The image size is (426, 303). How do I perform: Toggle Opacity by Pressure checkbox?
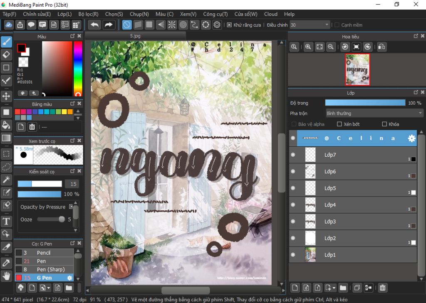[x=71, y=207]
